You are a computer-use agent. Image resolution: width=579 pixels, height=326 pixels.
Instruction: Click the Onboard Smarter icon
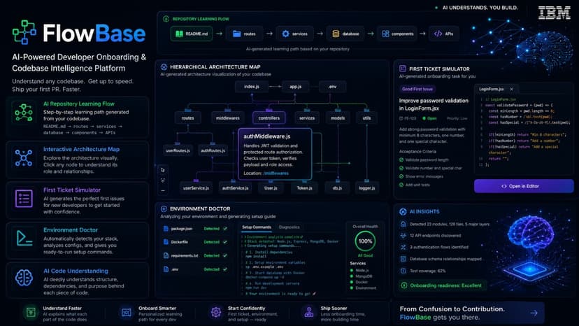point(127,313)
